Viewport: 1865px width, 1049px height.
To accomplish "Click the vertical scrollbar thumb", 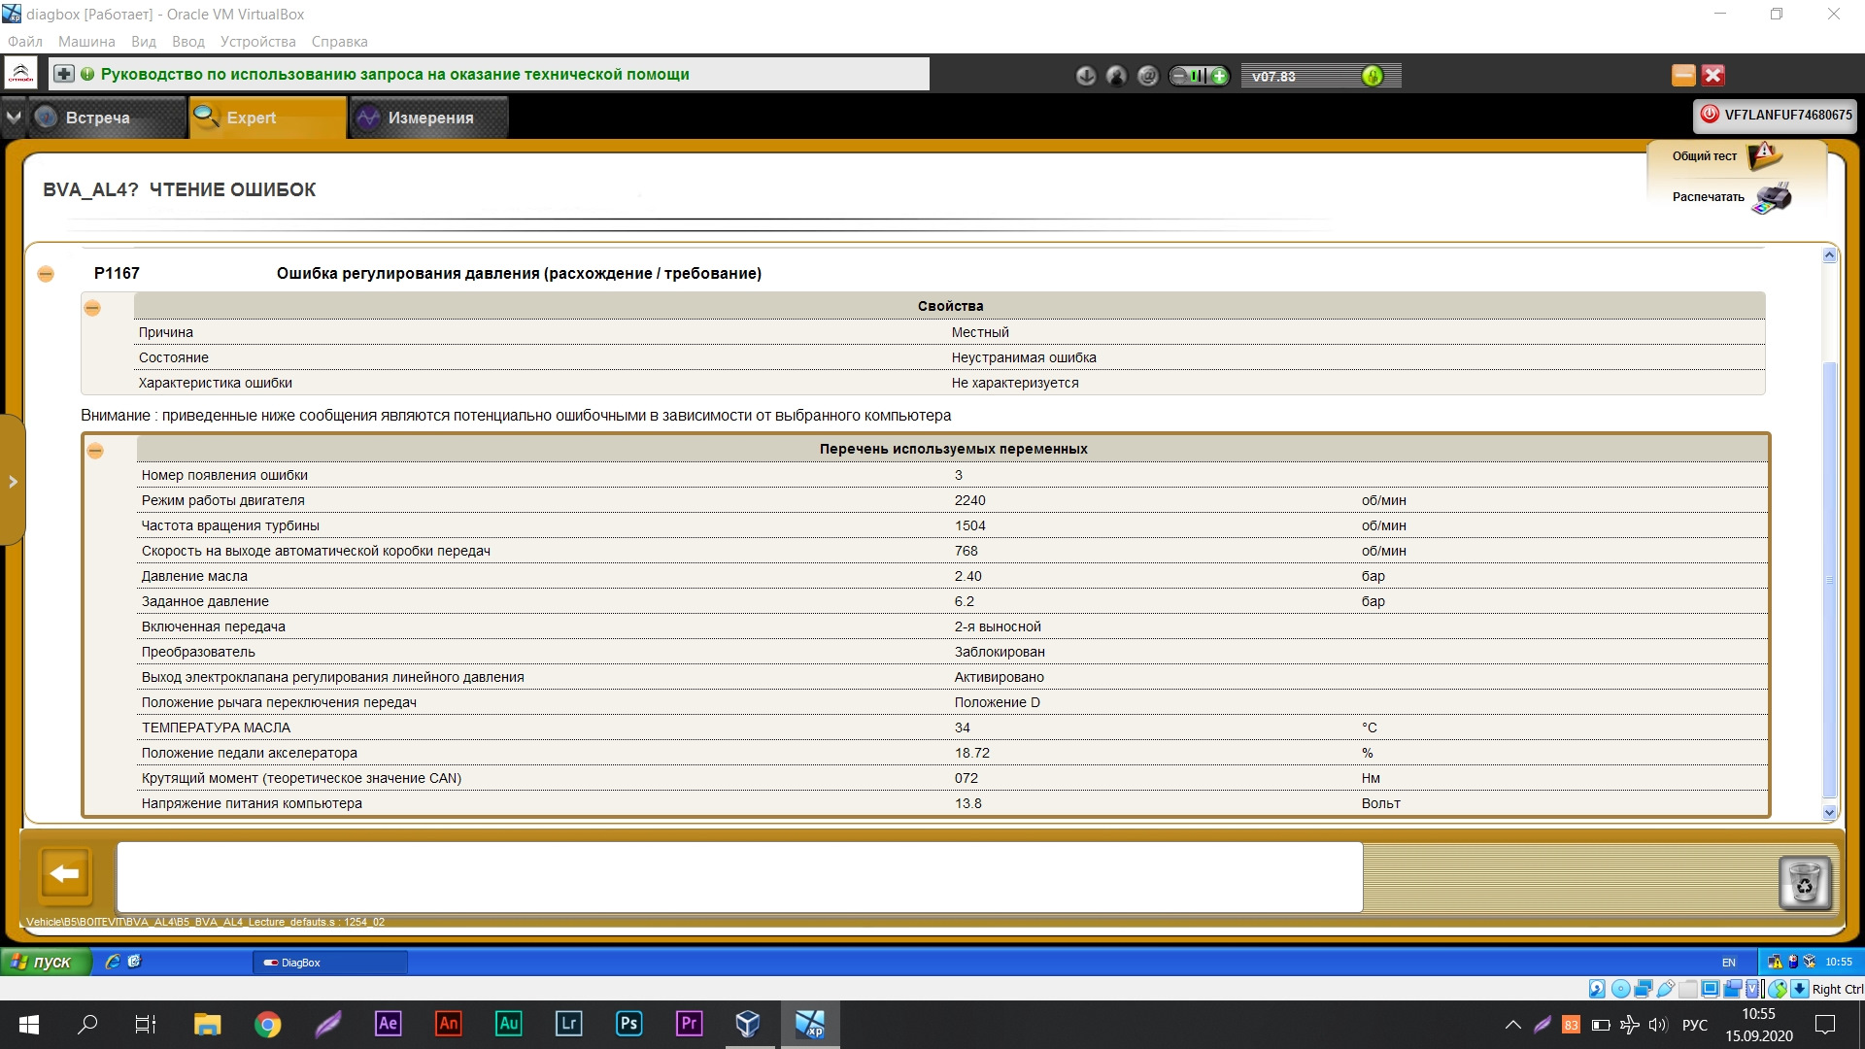I will 1830,580.
